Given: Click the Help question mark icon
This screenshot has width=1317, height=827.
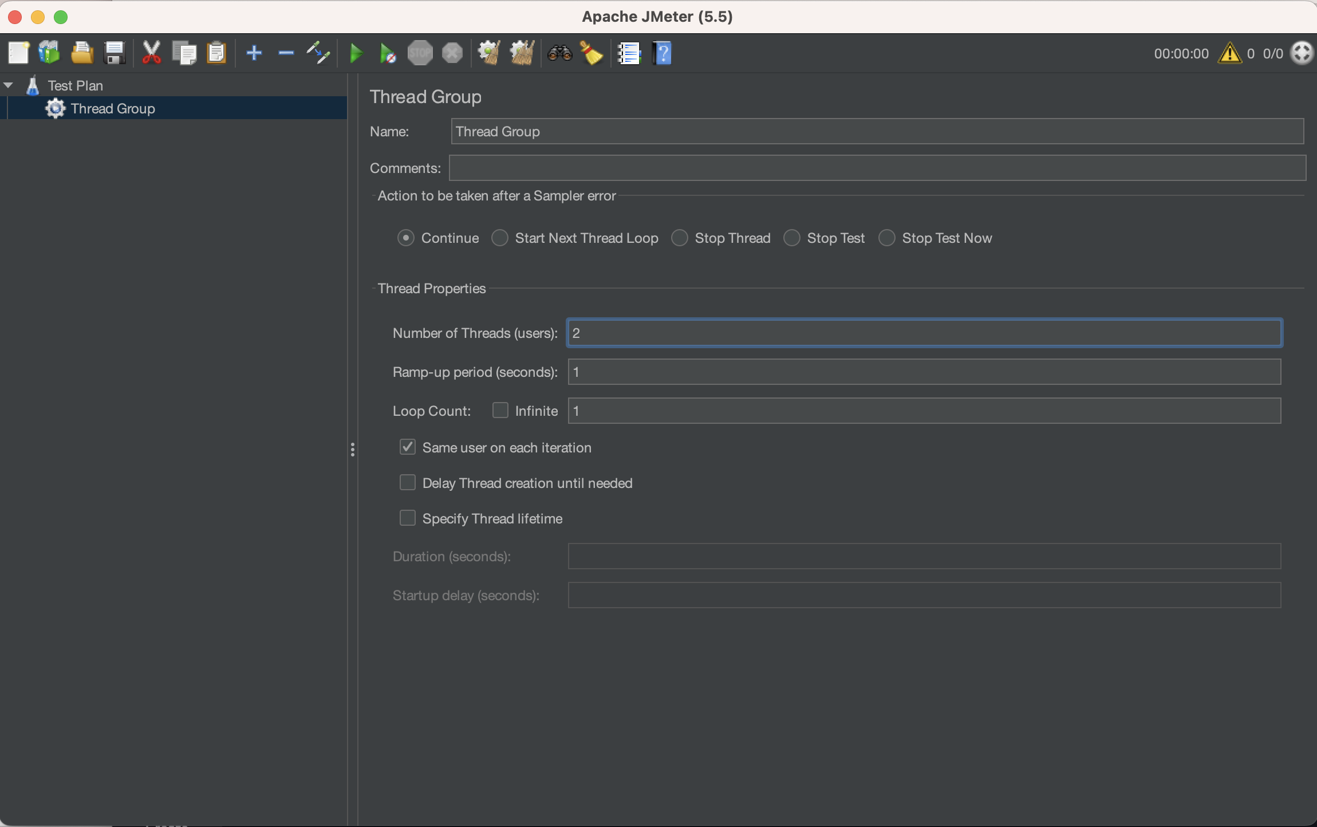Looking at the screenshot, I should tap(662, 53).
